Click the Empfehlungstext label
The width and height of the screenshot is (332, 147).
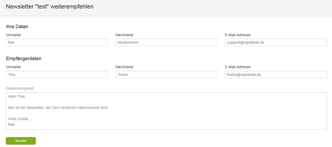[x=20, y=88]
